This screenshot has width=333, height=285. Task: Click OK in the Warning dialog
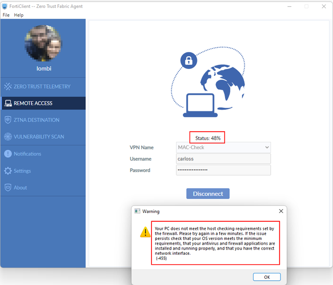point(267,277)
